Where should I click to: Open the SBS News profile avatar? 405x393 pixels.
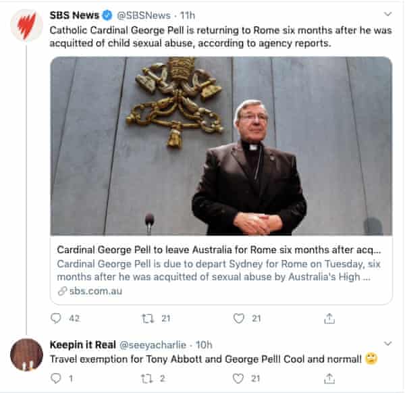click(26, 26)
